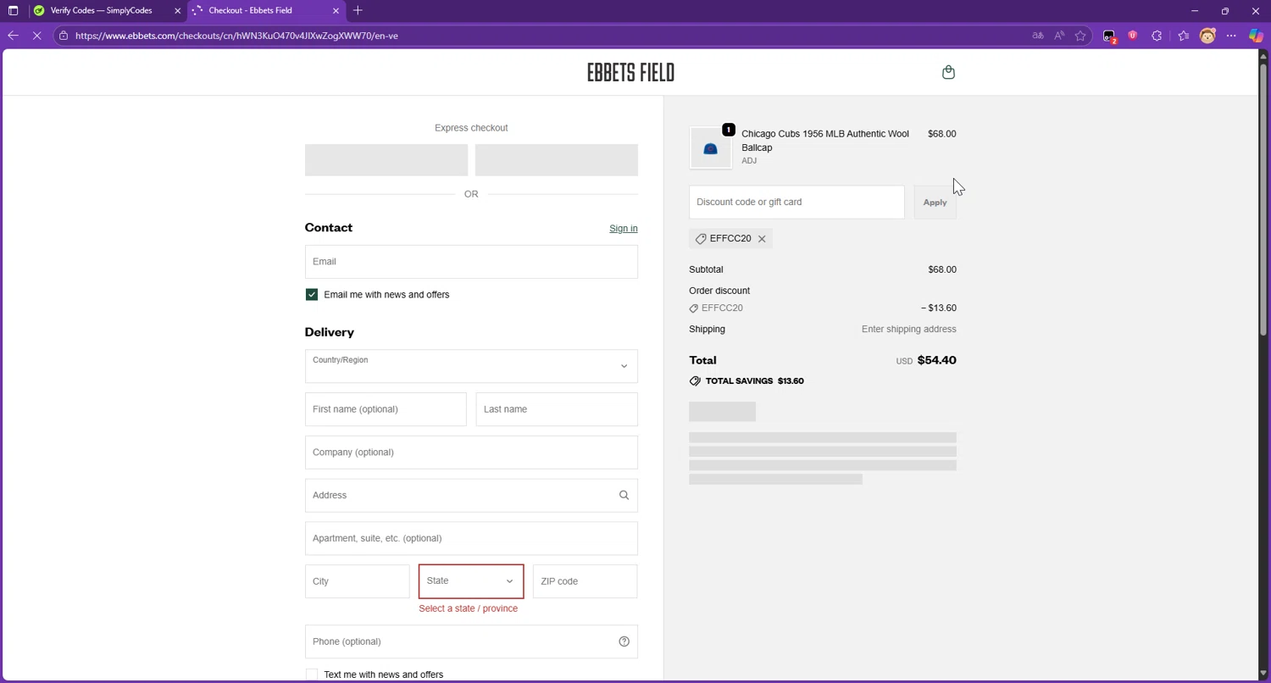Click the Order discount -$13.60 value

point(939,308)
